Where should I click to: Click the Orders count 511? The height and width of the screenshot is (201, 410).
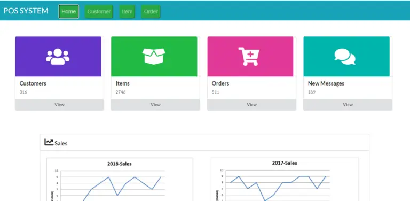216,92
